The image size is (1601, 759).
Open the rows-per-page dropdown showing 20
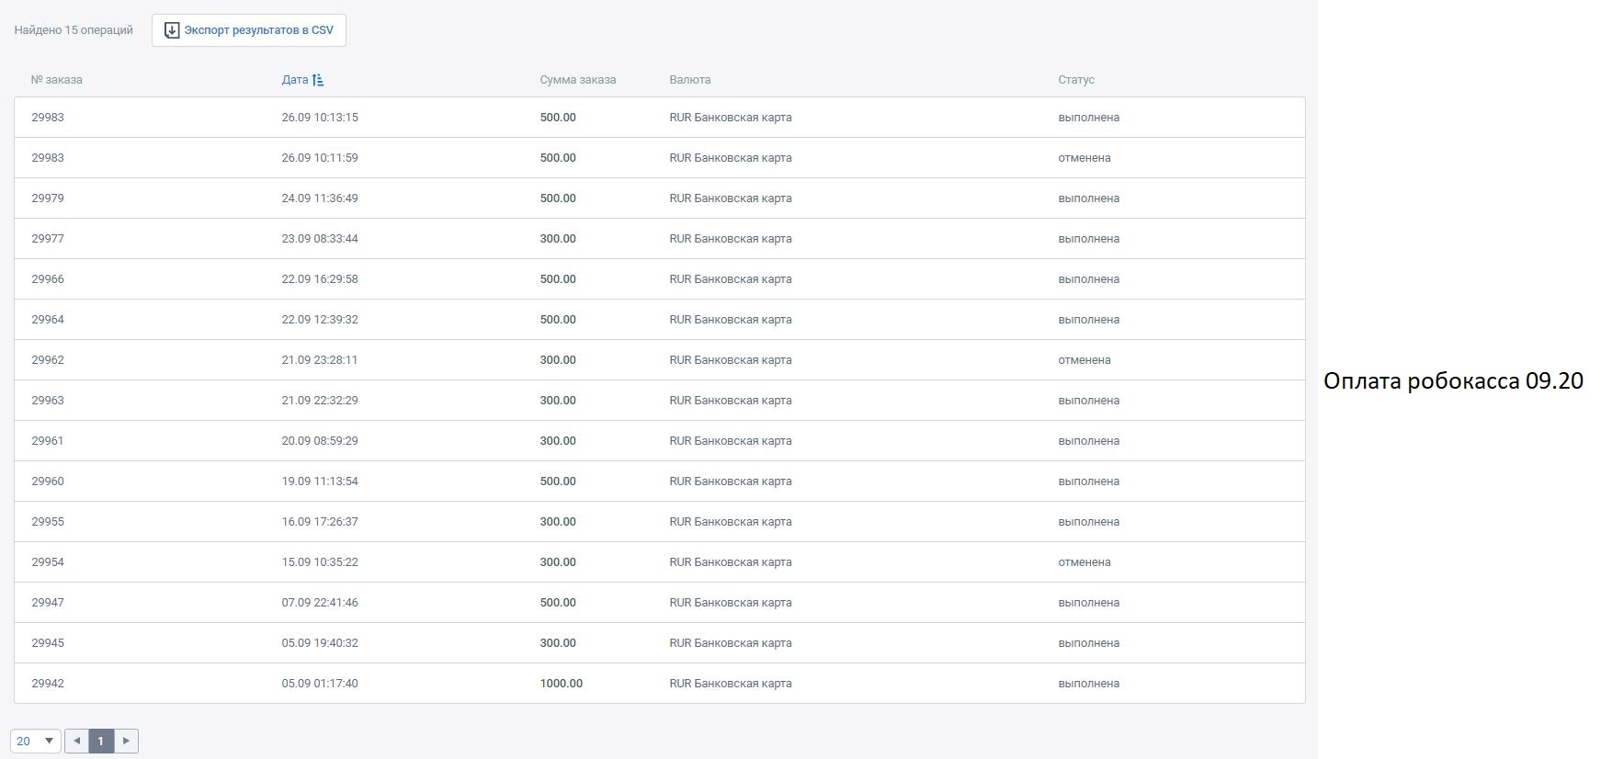pyautogui.click(x=36, y=741)
